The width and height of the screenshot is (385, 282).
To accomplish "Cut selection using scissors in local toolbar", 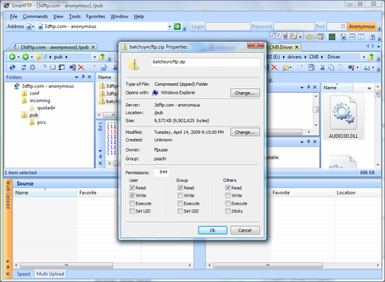I will pyautogui.click(x=322, y=67).
